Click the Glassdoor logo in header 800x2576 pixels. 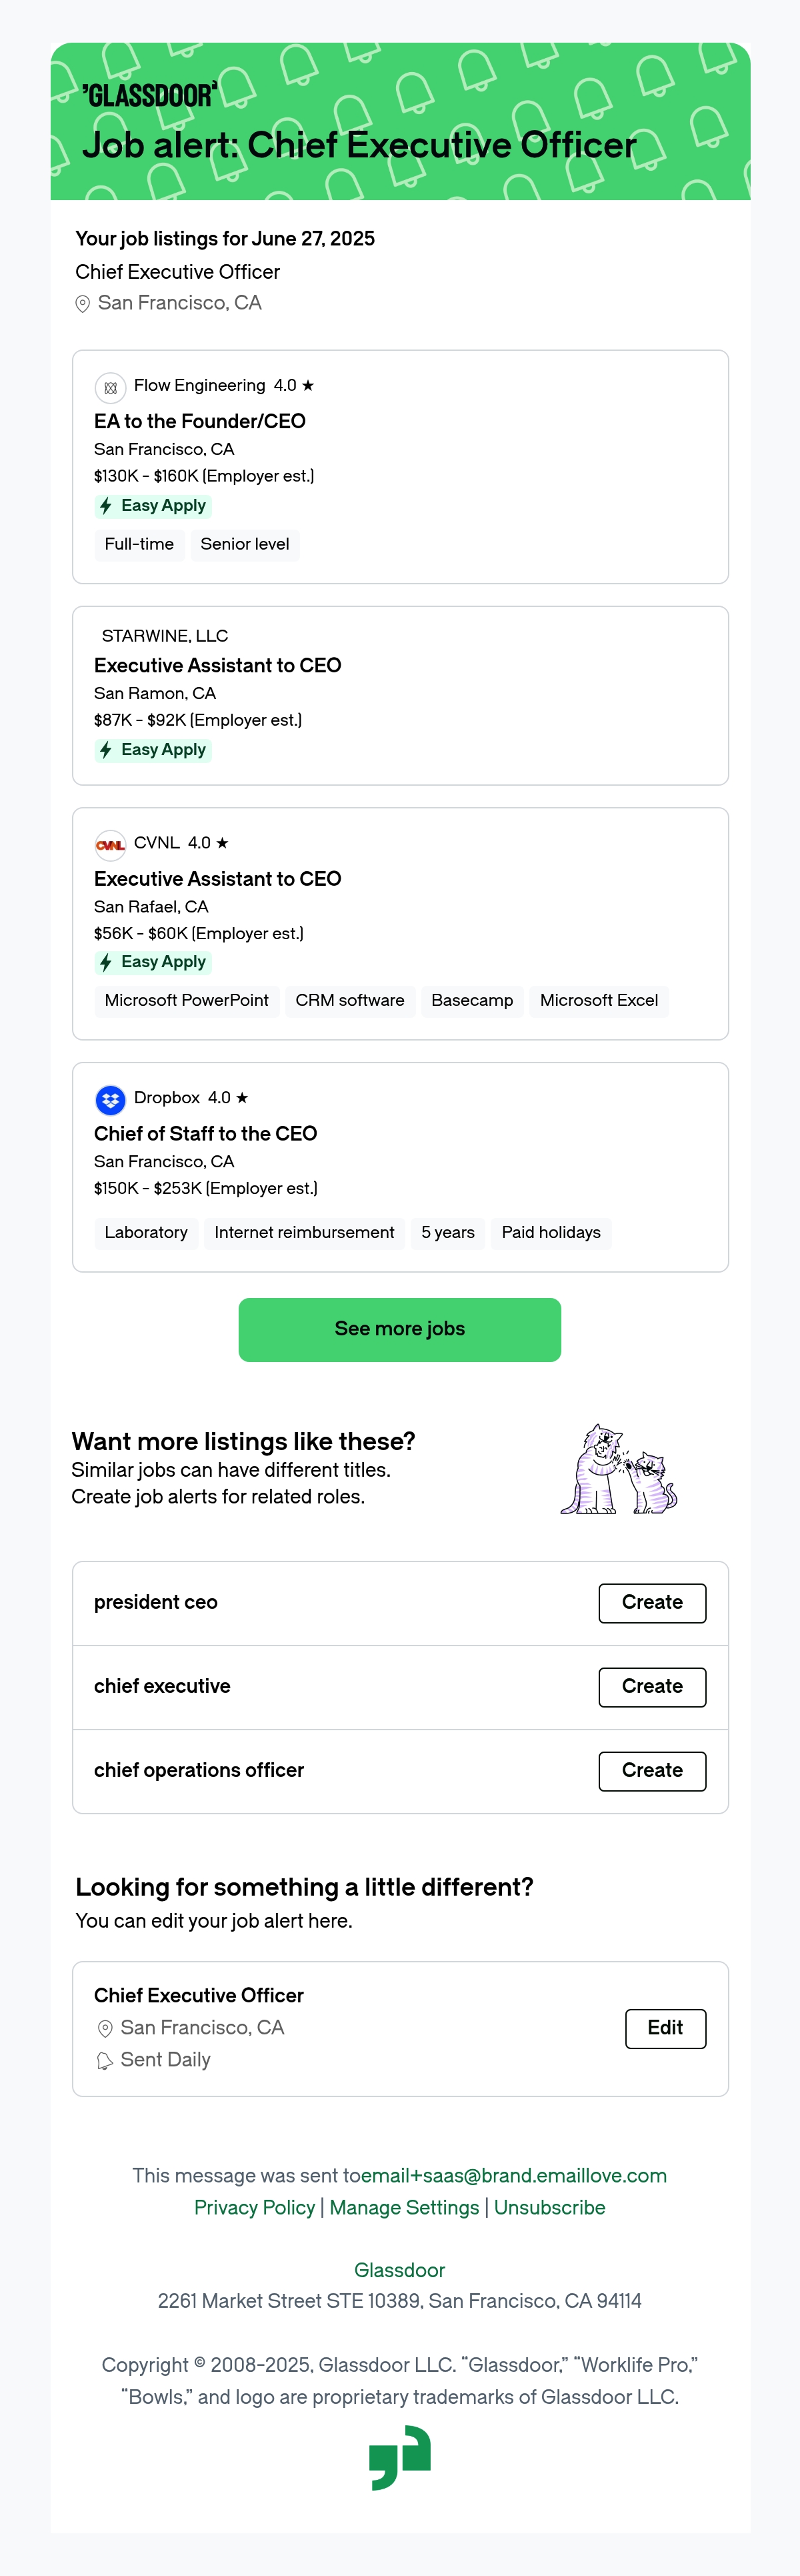coord(150,95)
